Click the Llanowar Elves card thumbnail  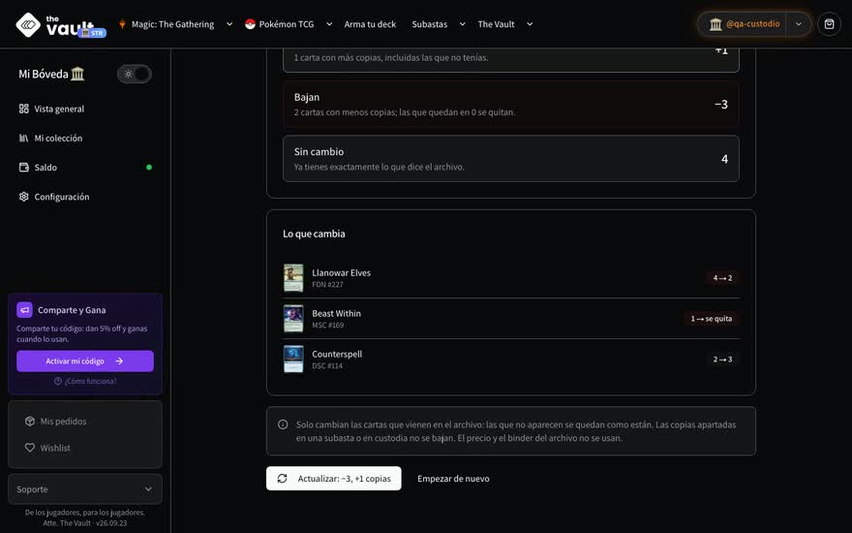click(293, 278)
